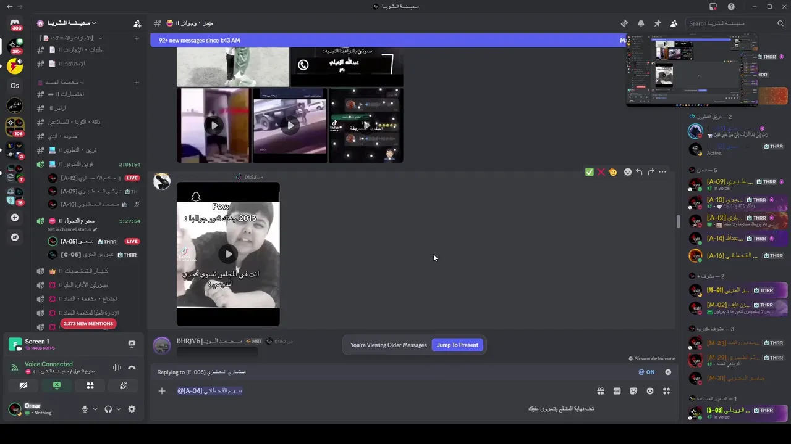Click the search magnifier icon
791x444 pixels.
point(780,23)
